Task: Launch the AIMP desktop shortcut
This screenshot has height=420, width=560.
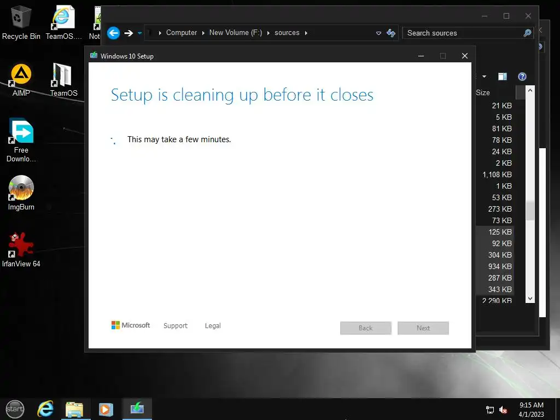Action: pyautogui.click(x=21, y=80)
